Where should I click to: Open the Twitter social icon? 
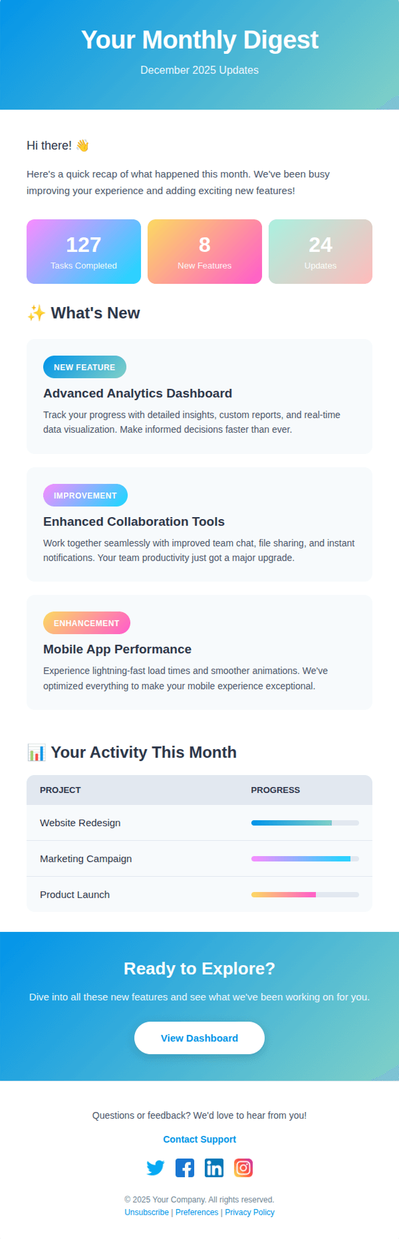tap(156, 1168)
